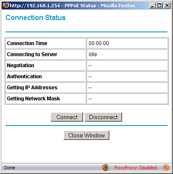Click the Close Window button
Image resolution: width=173 pixels, height=174 pixels.
86,135
